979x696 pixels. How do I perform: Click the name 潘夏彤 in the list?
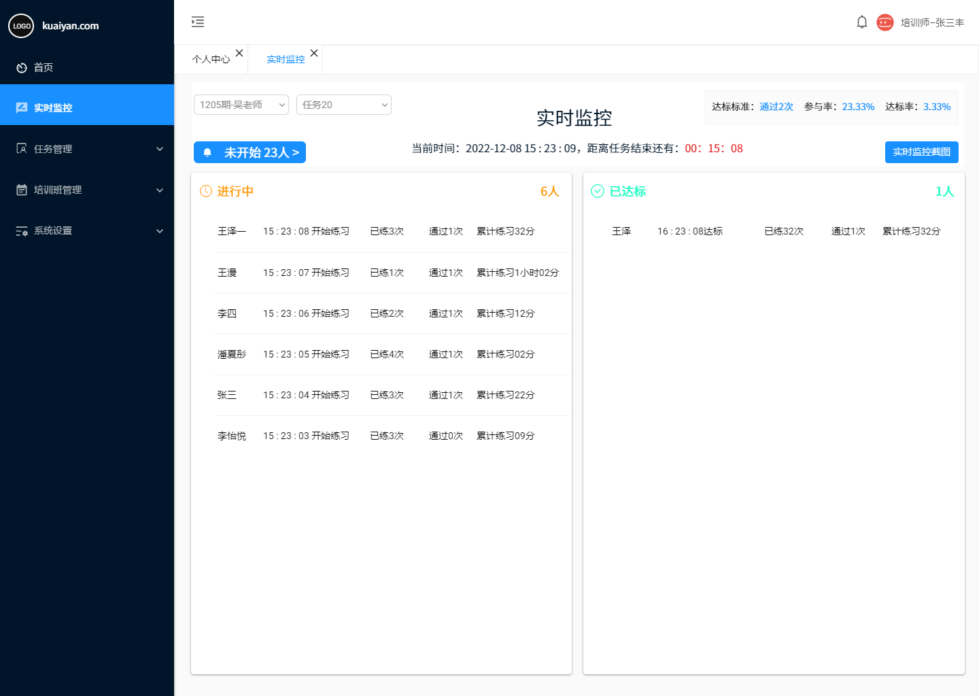tap(232, 354)
